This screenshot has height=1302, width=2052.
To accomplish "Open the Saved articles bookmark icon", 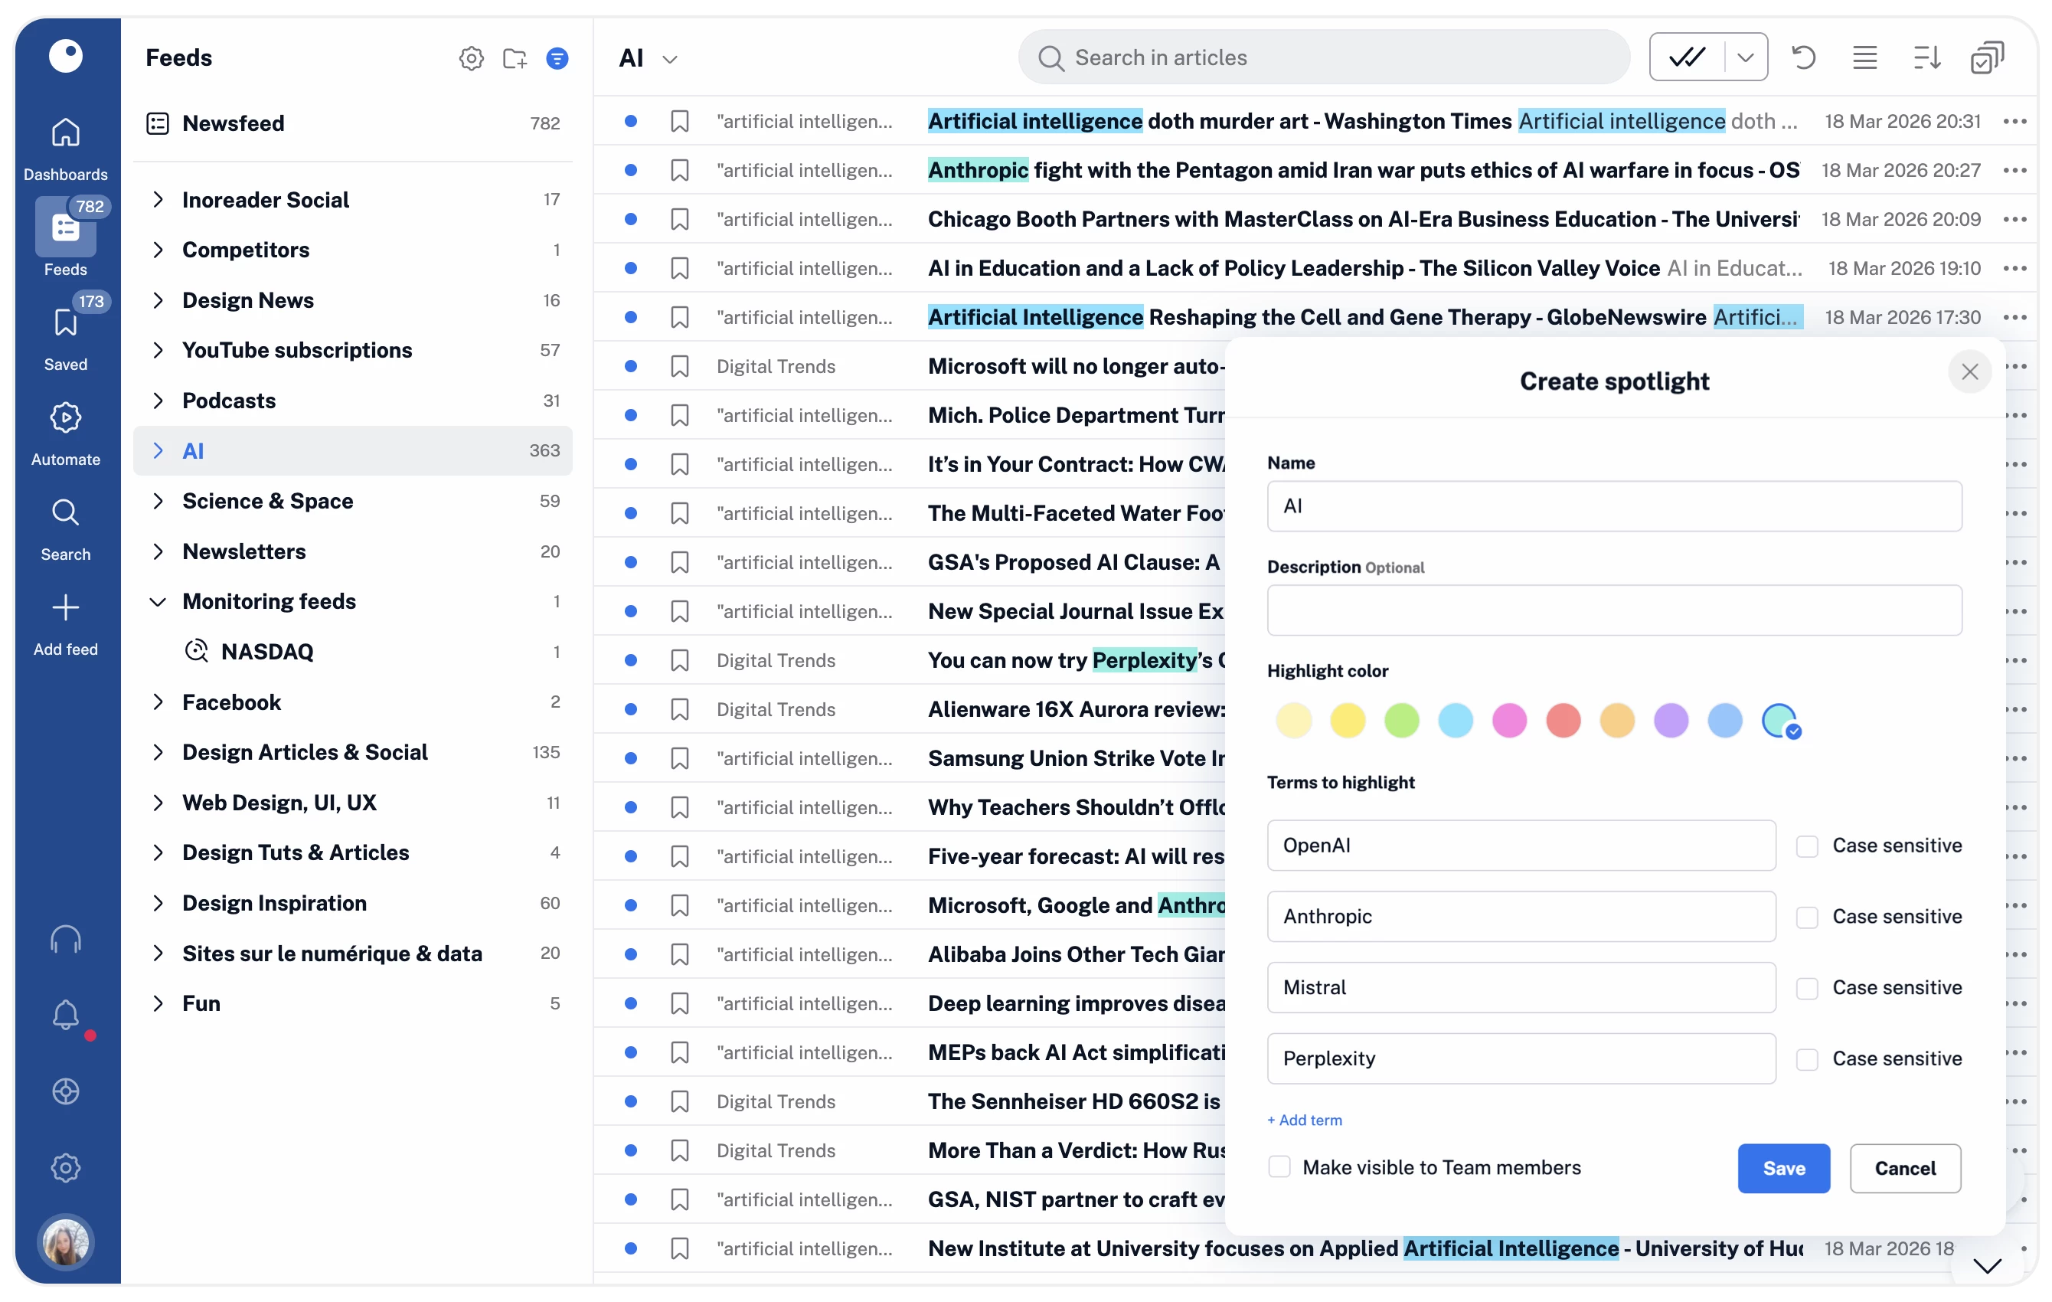I will click(x=66, y=323).
